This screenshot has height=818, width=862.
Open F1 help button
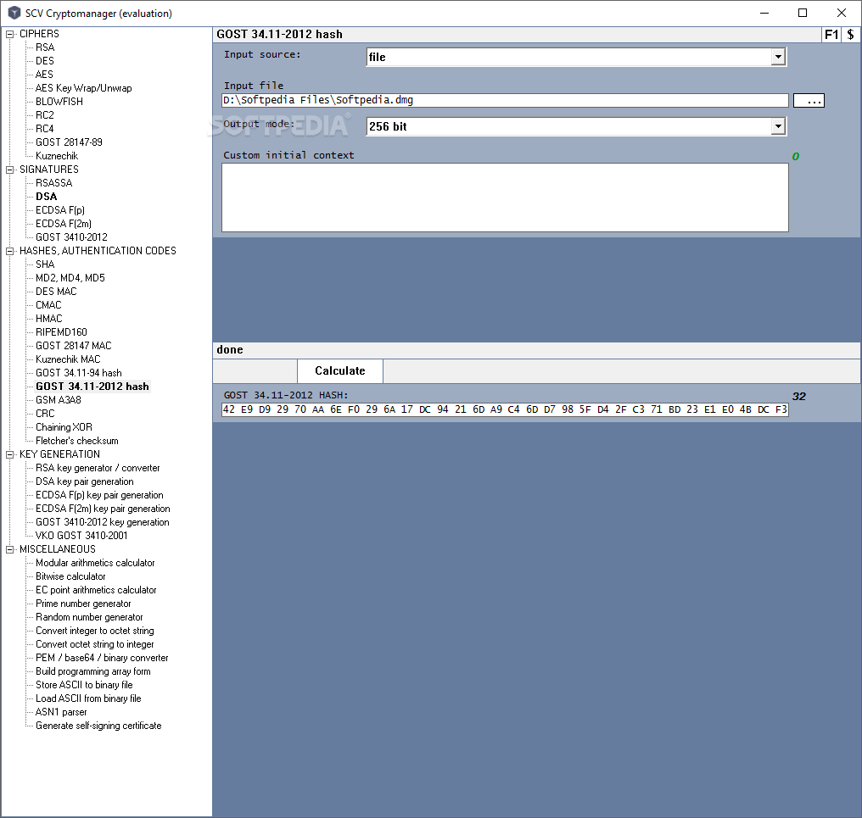coord(831,35)
